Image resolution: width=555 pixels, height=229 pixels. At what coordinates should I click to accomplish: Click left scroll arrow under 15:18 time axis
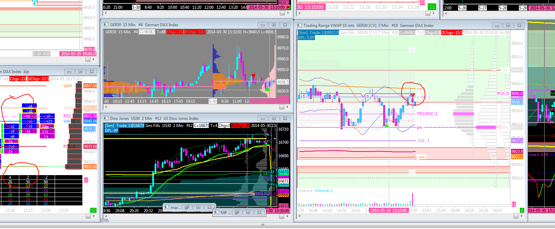299,13
